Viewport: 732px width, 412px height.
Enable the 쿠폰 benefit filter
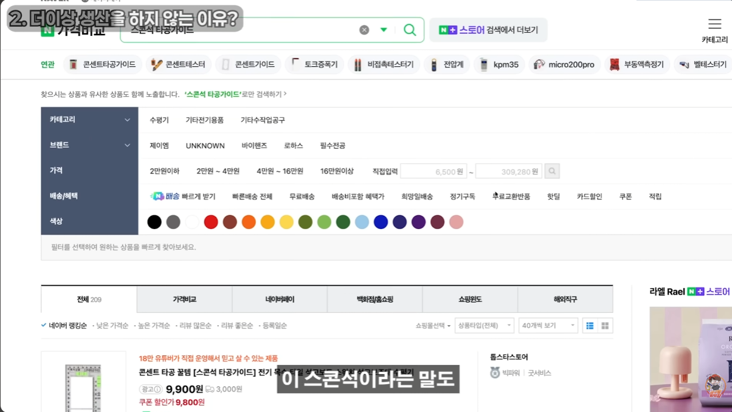[626, 196]
